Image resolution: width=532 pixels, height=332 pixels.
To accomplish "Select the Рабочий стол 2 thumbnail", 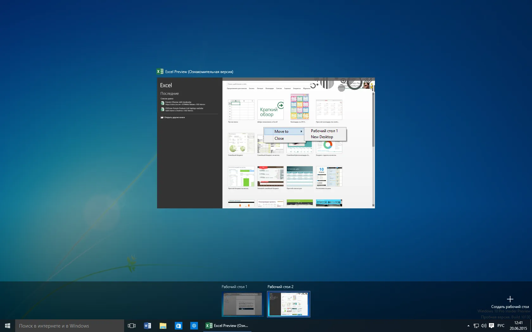I will [288, 304].
